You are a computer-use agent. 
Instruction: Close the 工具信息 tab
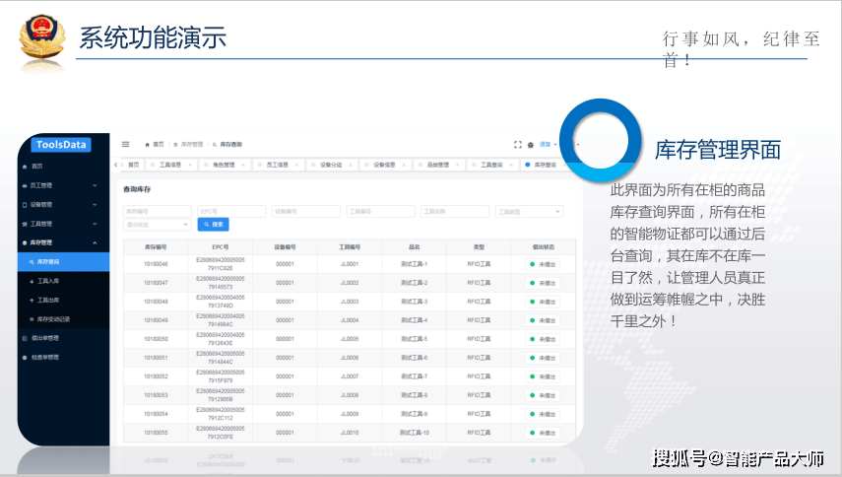pyautogui.click(x=190, y=165)
